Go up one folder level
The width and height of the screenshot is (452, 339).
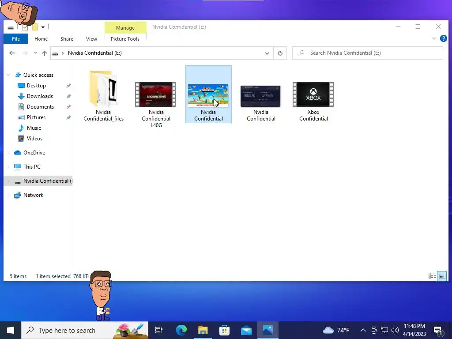(x=45, y=53)
